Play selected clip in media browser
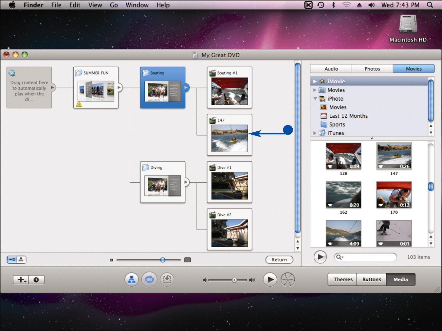Screen dimensions: 442x331 320,257
